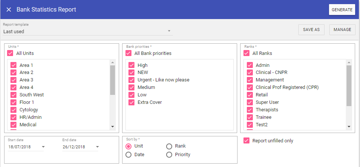Screen dimensions: 360x167
Task: Open the End date dropdown
Action: click(97, 147)
